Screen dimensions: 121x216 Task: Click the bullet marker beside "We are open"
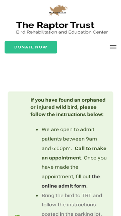coord(37,130)
